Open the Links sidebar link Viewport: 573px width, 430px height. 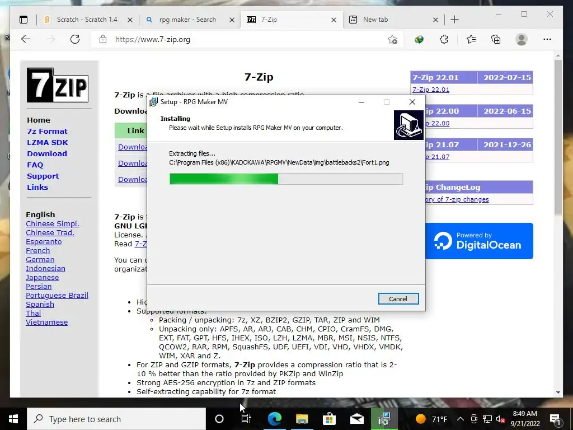click(37, 187)
